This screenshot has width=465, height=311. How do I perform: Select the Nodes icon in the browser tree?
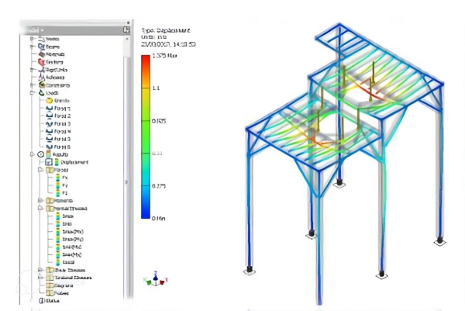click(41, 39)
